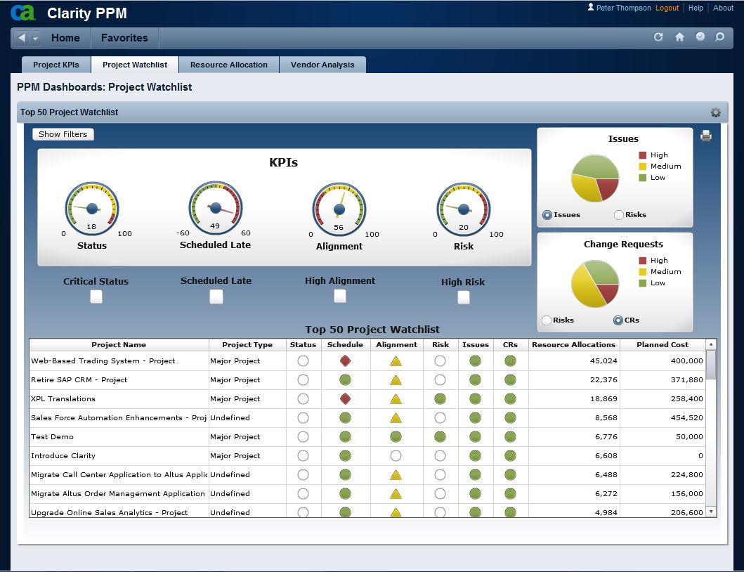The height and width of the screenshot is (572, 744).
Task: Open the Top 50 Project Watchlist options gear
Action: click(x=715, y=112)
